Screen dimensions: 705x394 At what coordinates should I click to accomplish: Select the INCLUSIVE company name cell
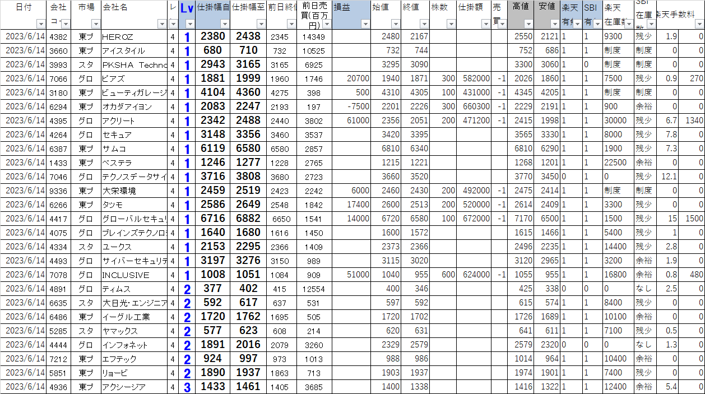[133, 275]
